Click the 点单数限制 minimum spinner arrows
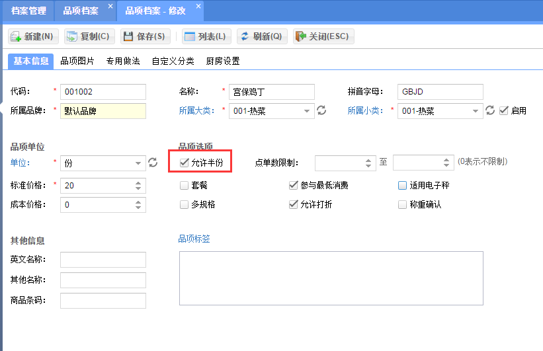This screenshot has height=351, width=543. click(x=368, y=163)
